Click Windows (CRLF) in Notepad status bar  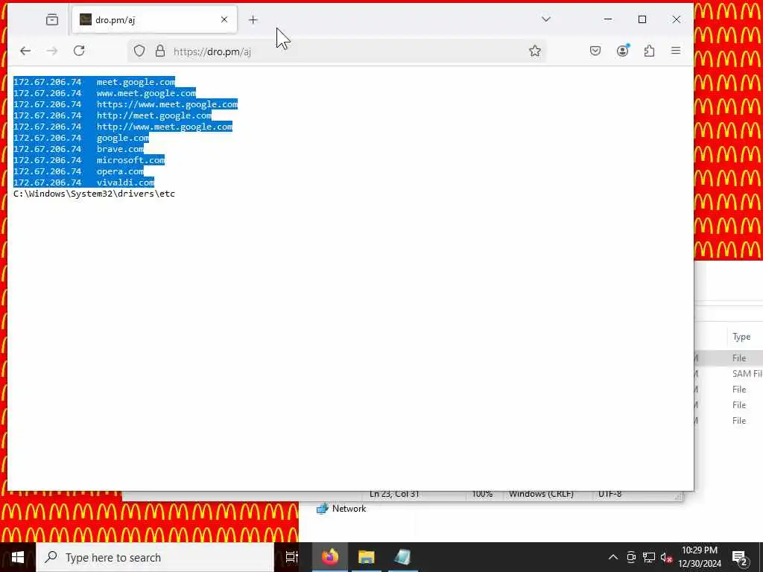(541, 495)
